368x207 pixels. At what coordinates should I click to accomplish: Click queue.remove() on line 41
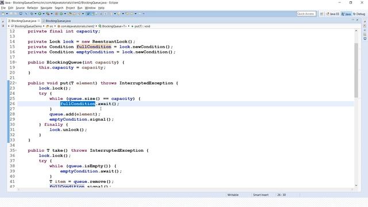(x=92, y=182)
